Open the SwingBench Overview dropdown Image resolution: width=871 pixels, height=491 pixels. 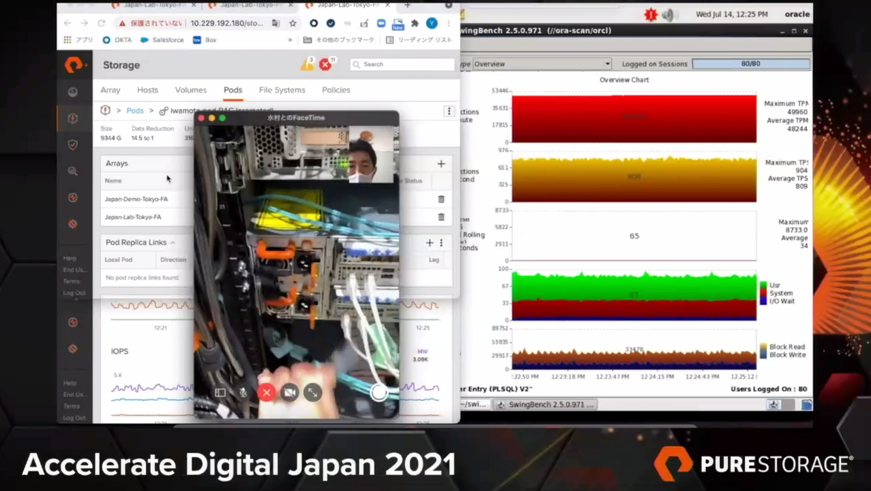click(542, 64)
